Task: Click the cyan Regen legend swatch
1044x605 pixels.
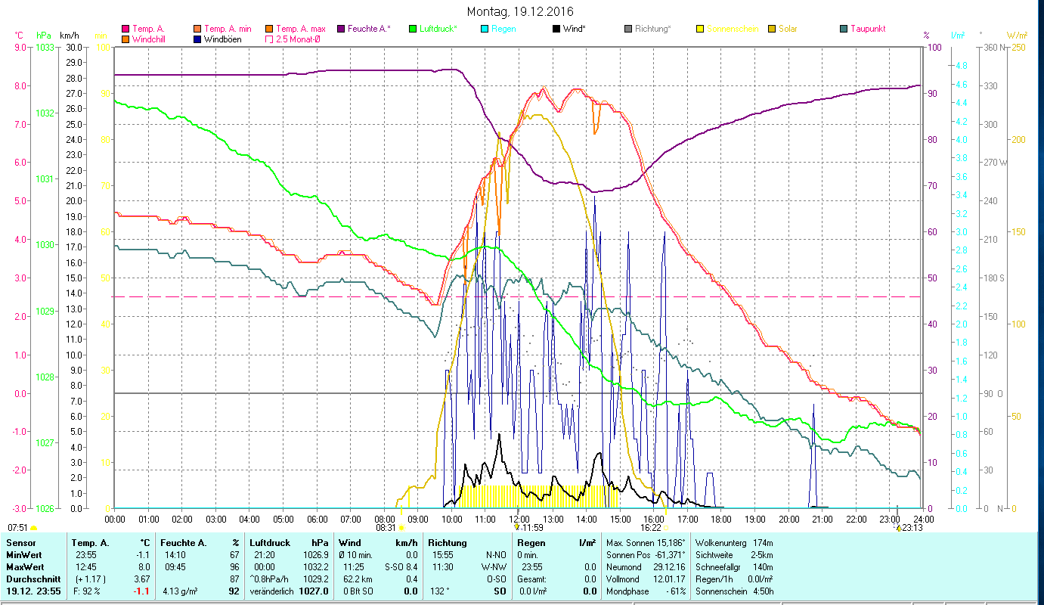Action: [485, 29]
